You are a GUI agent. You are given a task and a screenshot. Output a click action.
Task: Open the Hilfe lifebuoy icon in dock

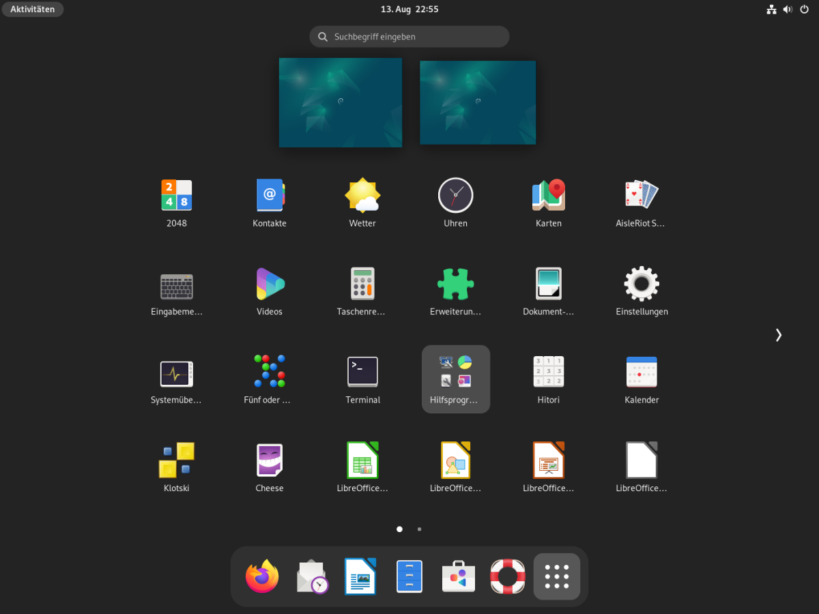(x=508, y=576)
